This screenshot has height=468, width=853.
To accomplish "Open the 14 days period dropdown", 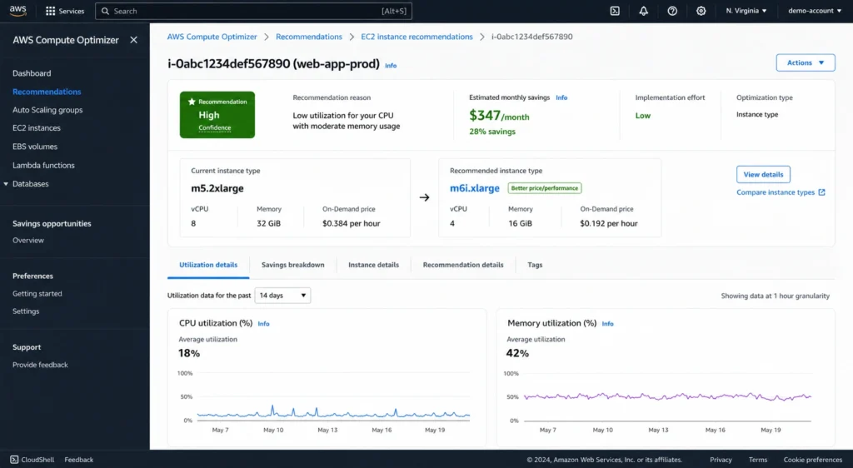I will (x=282, y=295).
